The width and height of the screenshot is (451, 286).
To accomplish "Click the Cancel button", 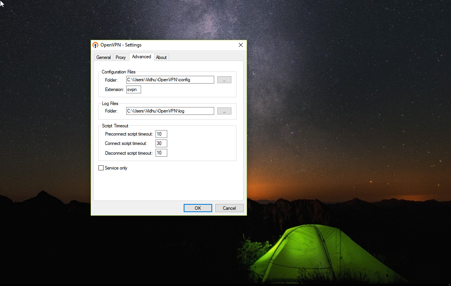I will (229, 208).
